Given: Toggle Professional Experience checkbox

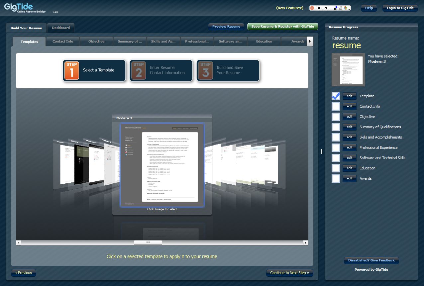Looking at the screenshot, I should point(336,147).
